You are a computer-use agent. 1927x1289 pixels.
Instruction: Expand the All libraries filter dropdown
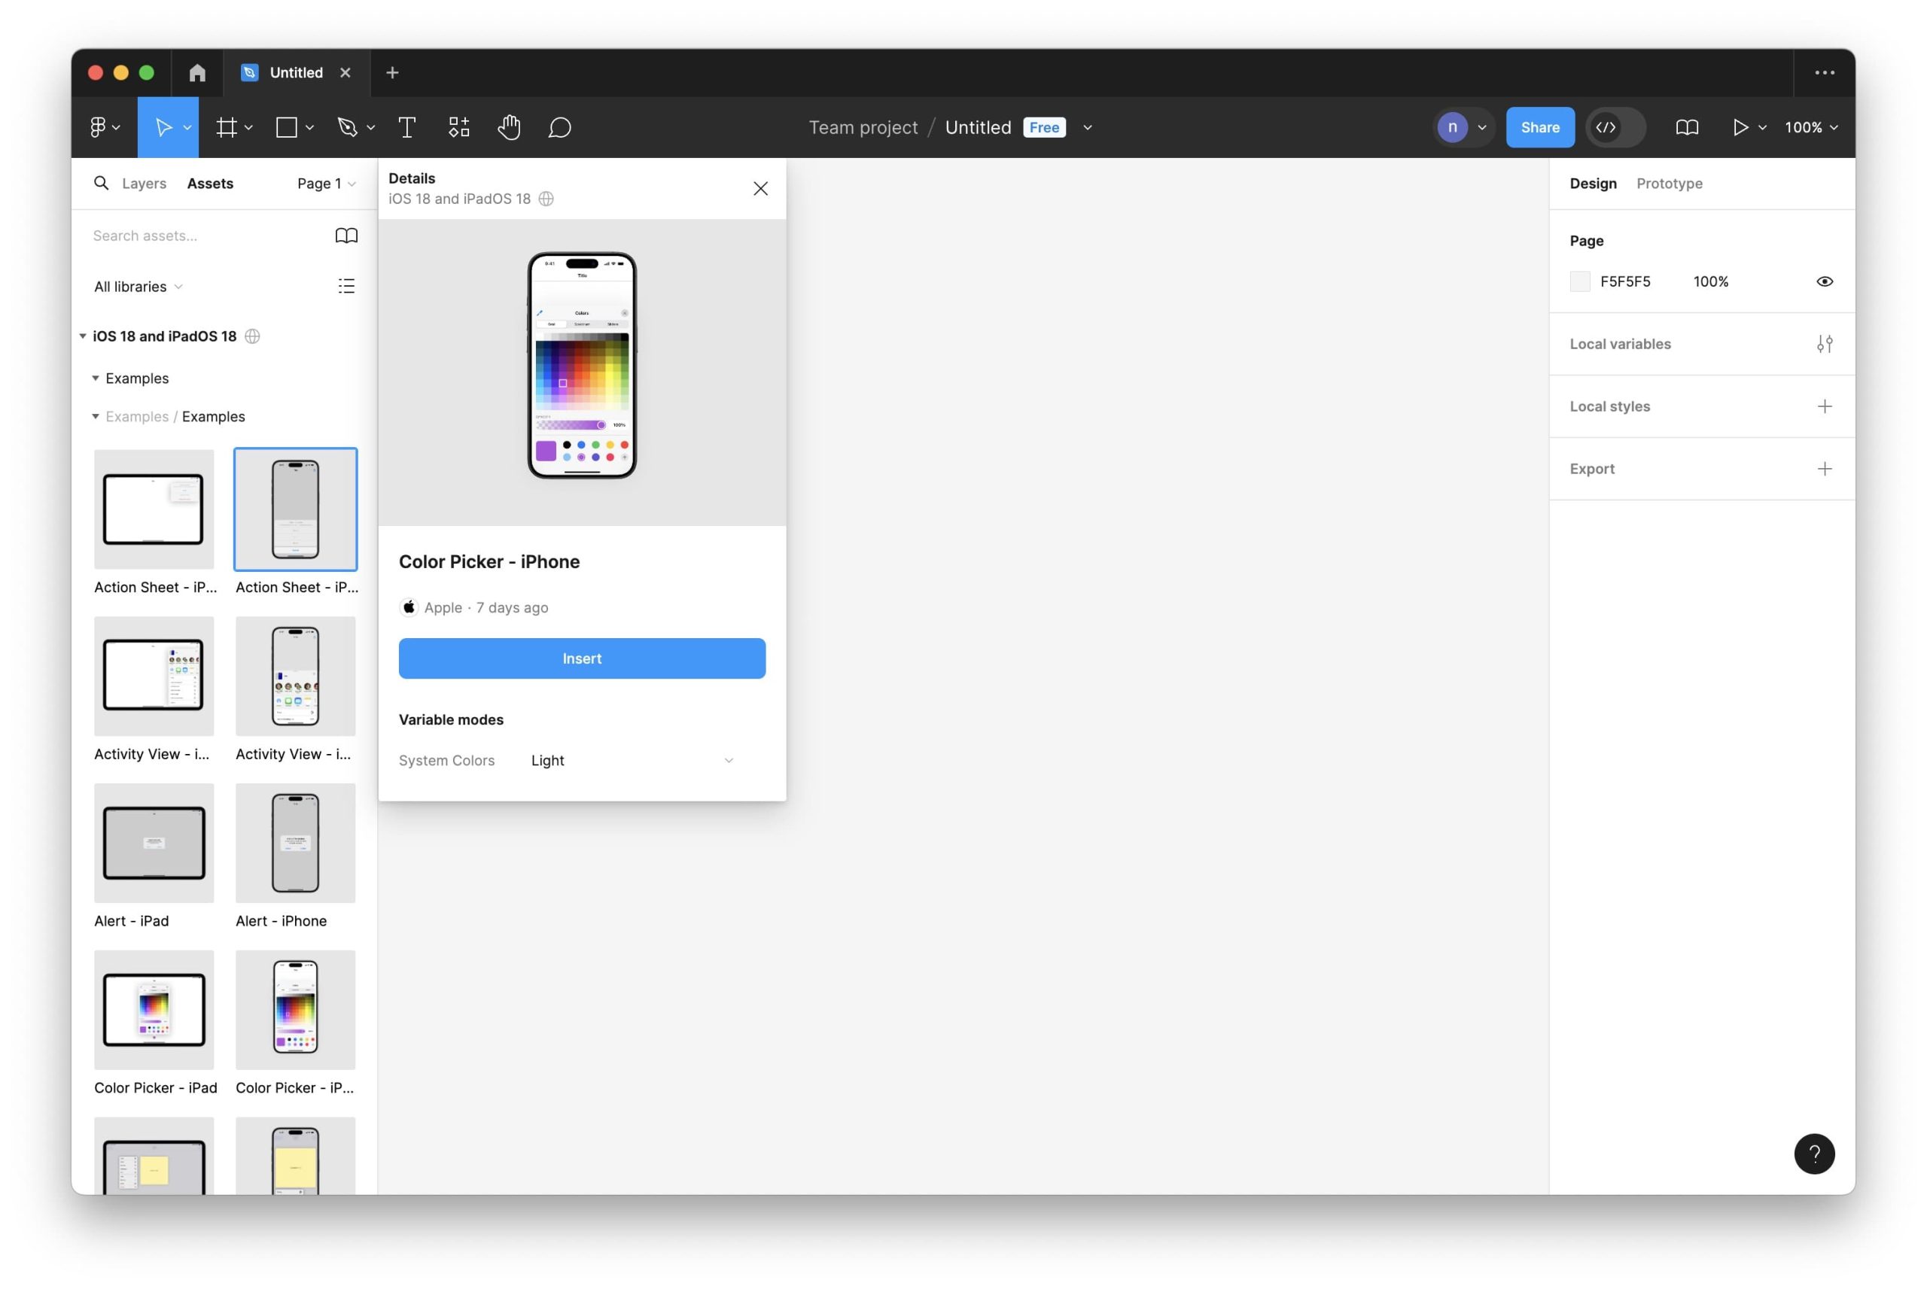[137, 286]
